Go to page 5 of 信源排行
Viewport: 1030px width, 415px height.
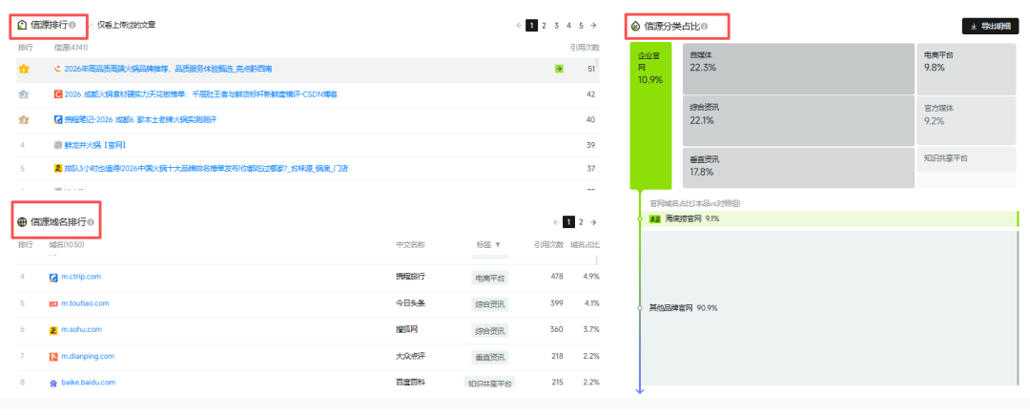(582, 26)
